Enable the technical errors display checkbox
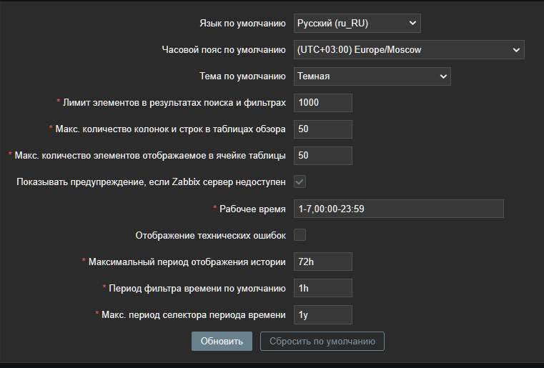This screenshot has height=368, width=544. click(x=300, y=235)
